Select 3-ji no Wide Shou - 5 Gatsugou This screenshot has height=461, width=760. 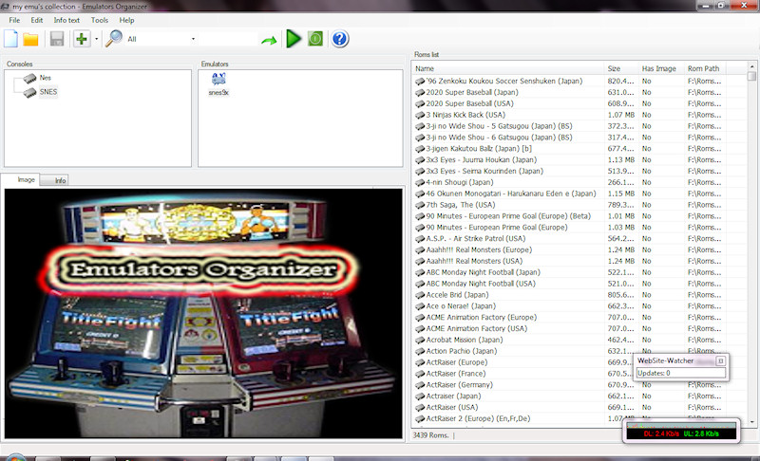point(499,126)
